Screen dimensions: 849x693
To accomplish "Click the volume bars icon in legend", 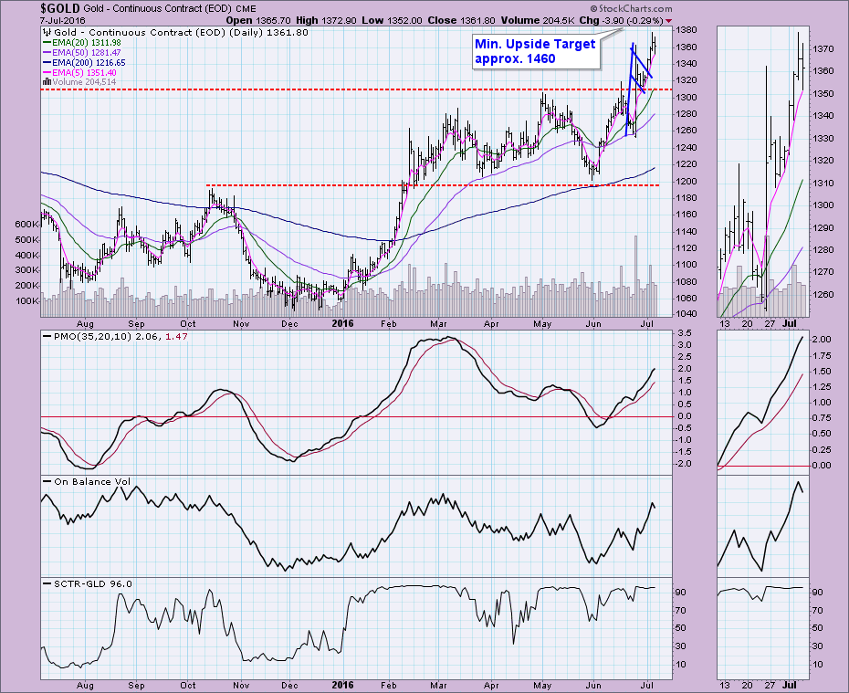I will [47, 83].
